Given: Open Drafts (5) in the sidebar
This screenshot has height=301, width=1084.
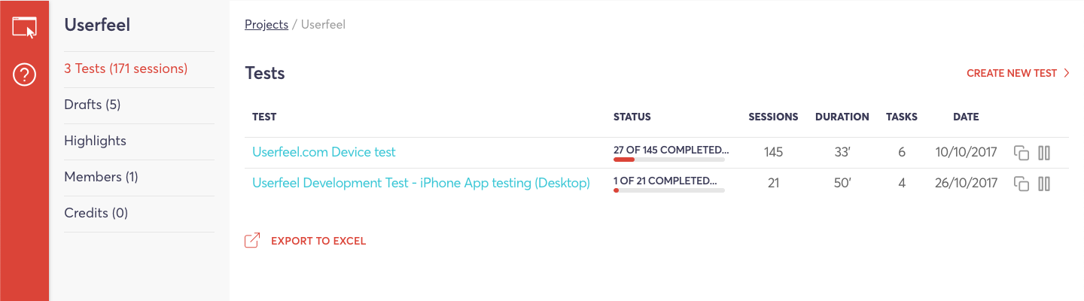Looking at the screenshot, I should (x=93, y=105).
